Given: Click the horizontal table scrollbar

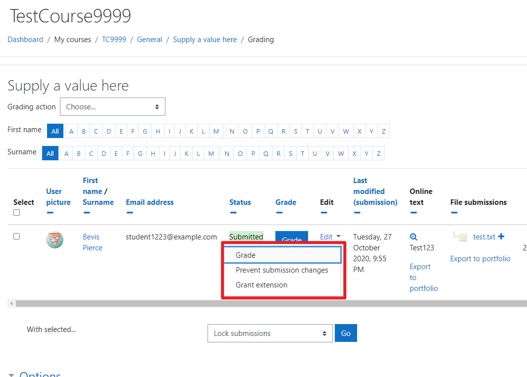Looking at the screenshot, I should click(271, 303).
